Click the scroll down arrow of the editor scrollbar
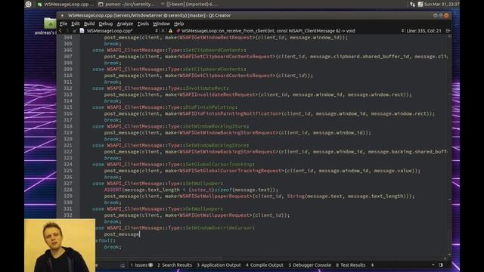The image size is (484, 272). pyautogui.click(x=449, y=255)
